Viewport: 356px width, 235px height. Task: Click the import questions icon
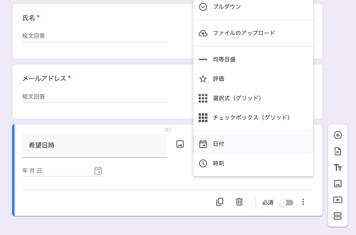338,151
